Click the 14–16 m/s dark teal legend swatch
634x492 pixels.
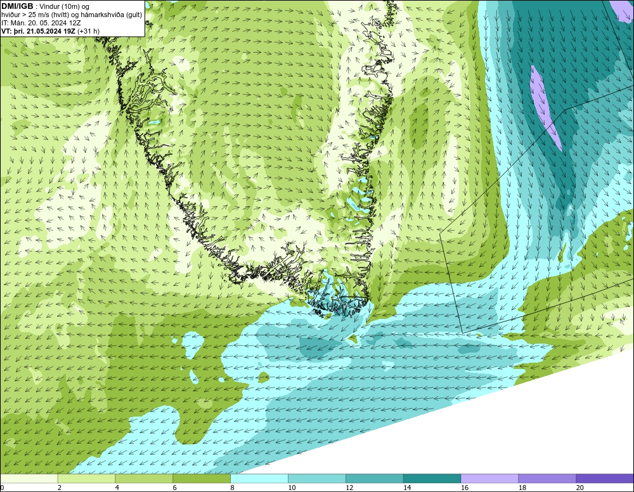(432, 479)
